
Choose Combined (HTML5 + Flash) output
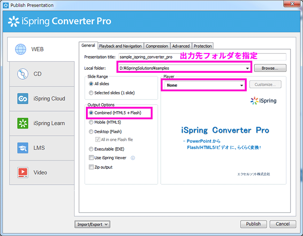click(91, 113)
